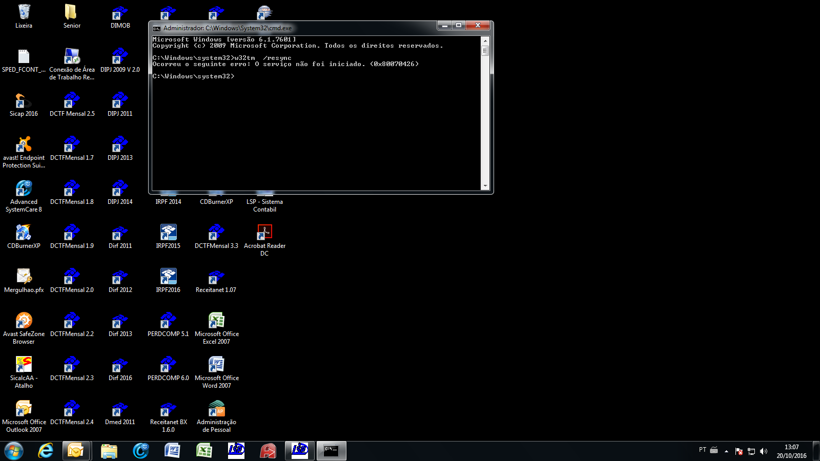Select the IRPF2015 desktop icon

click(x=168, y=237)
